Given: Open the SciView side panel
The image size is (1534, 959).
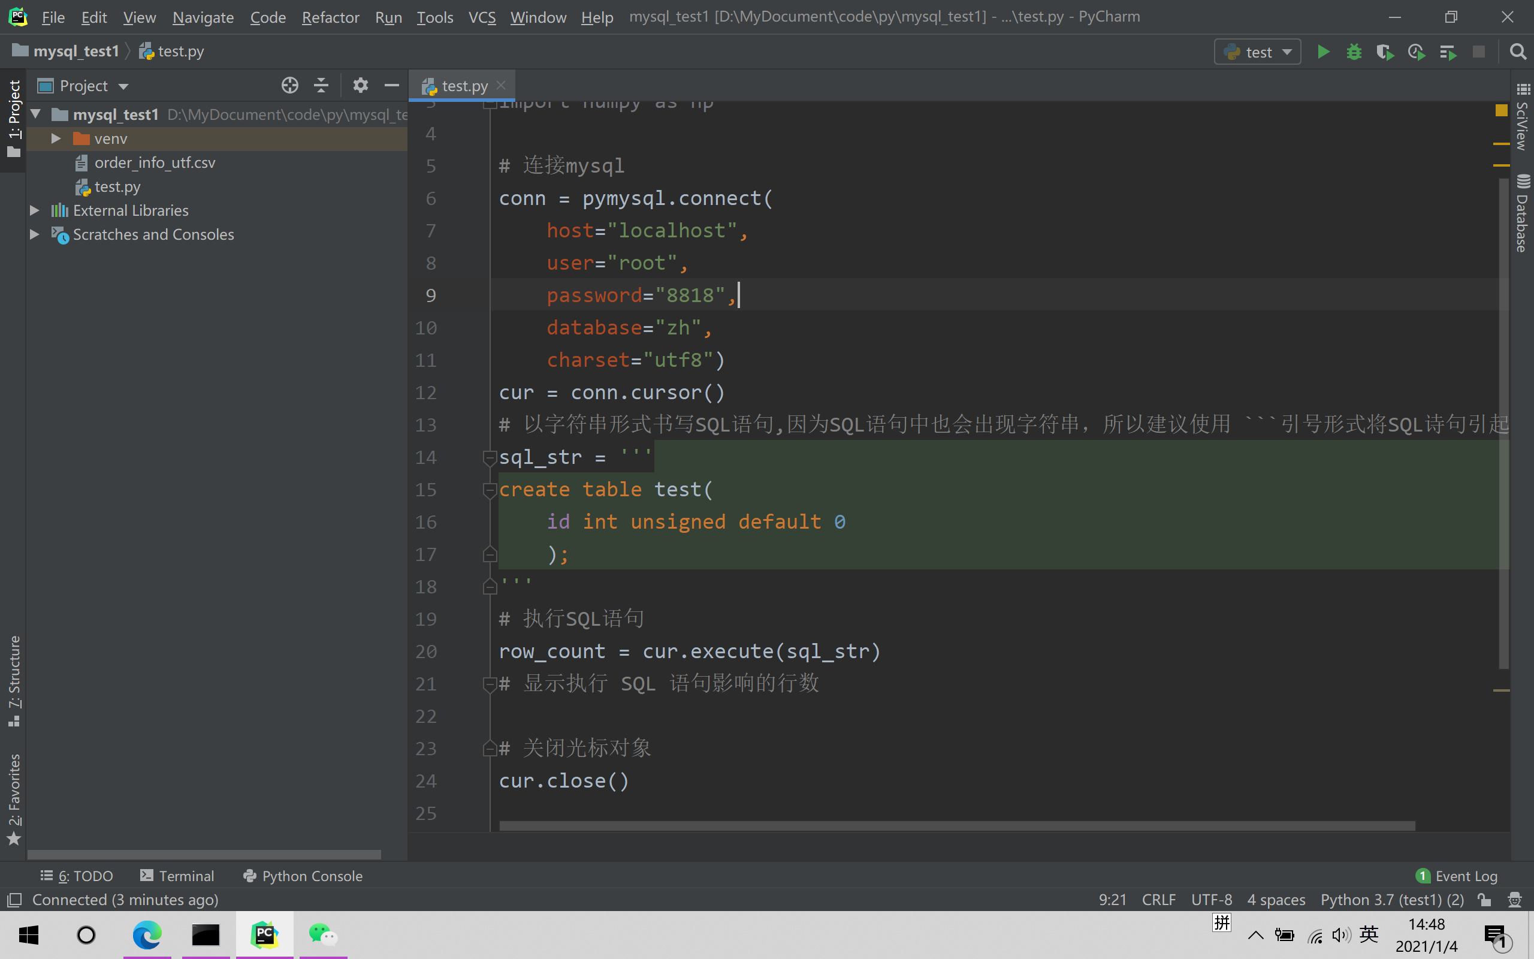Looking at the screenshot, I should [x=1522, y=117].
